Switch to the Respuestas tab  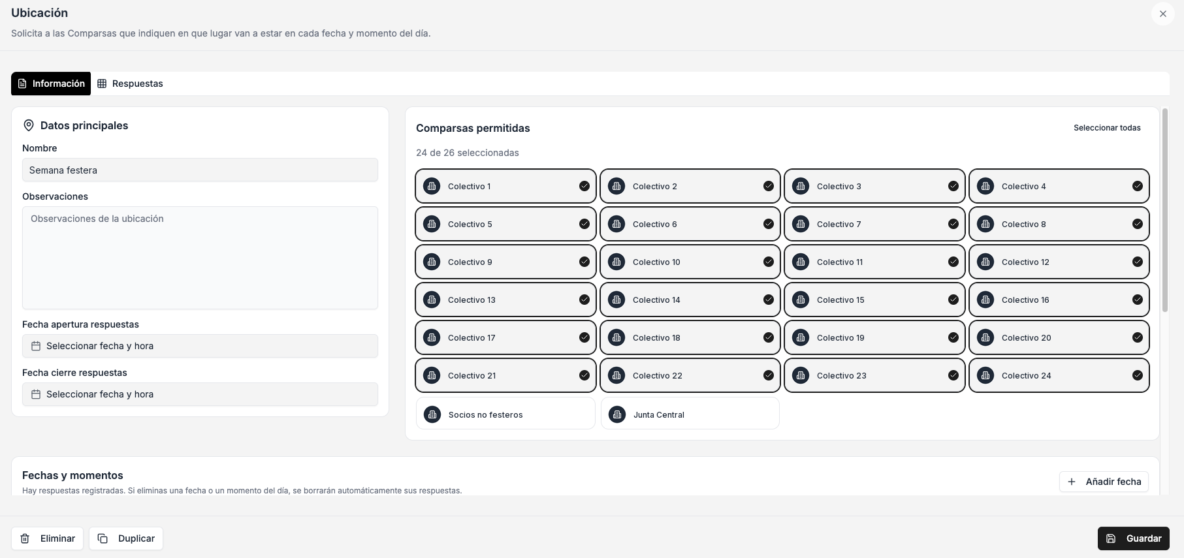(x=130, y=84)
